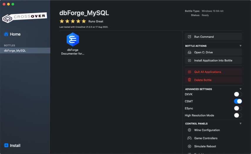This screenshot has height=154, width=251.
Task: Click the Run Command button
Action: pyautogui.click(x=213, y=37)
